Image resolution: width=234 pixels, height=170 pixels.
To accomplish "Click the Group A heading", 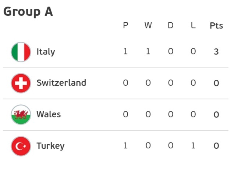I will pos(28,12).
